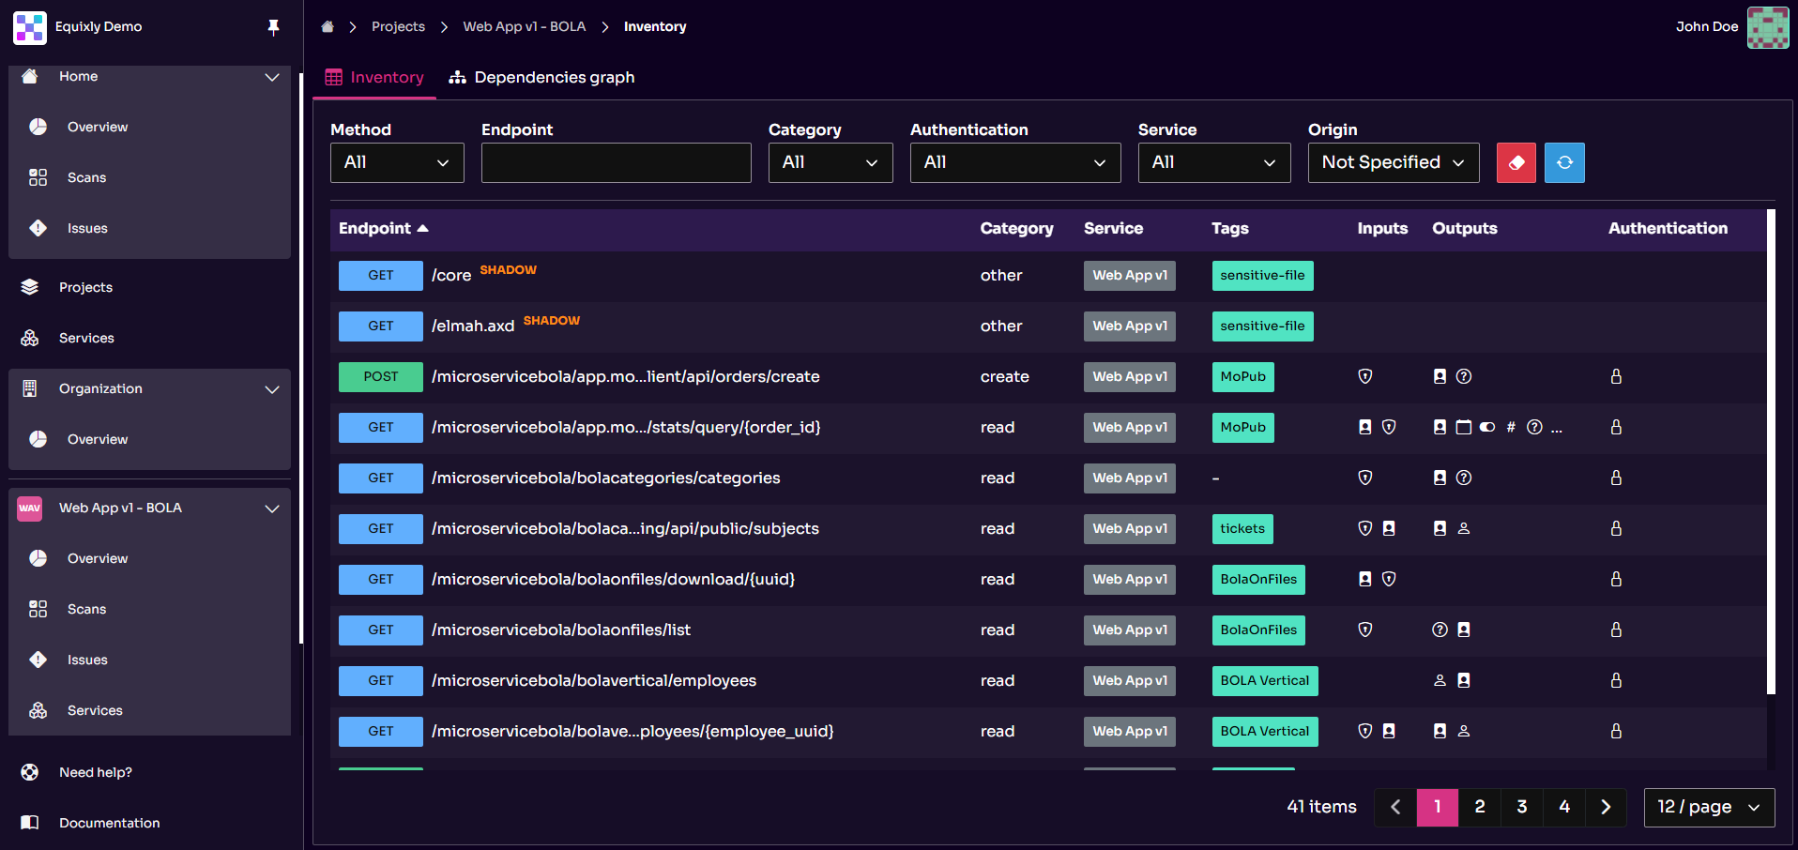Screen dimensions: 1798x850
Task: Click the GET button for /elmah.axd
Action: 380,326
